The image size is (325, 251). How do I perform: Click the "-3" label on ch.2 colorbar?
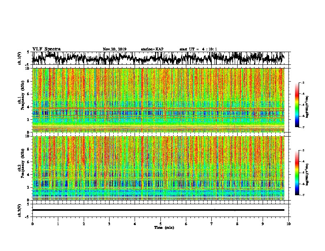click(302, 151)
